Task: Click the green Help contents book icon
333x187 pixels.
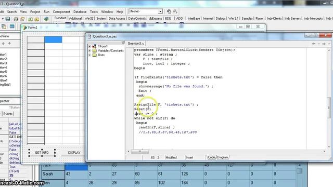Action: click(46, 19)
